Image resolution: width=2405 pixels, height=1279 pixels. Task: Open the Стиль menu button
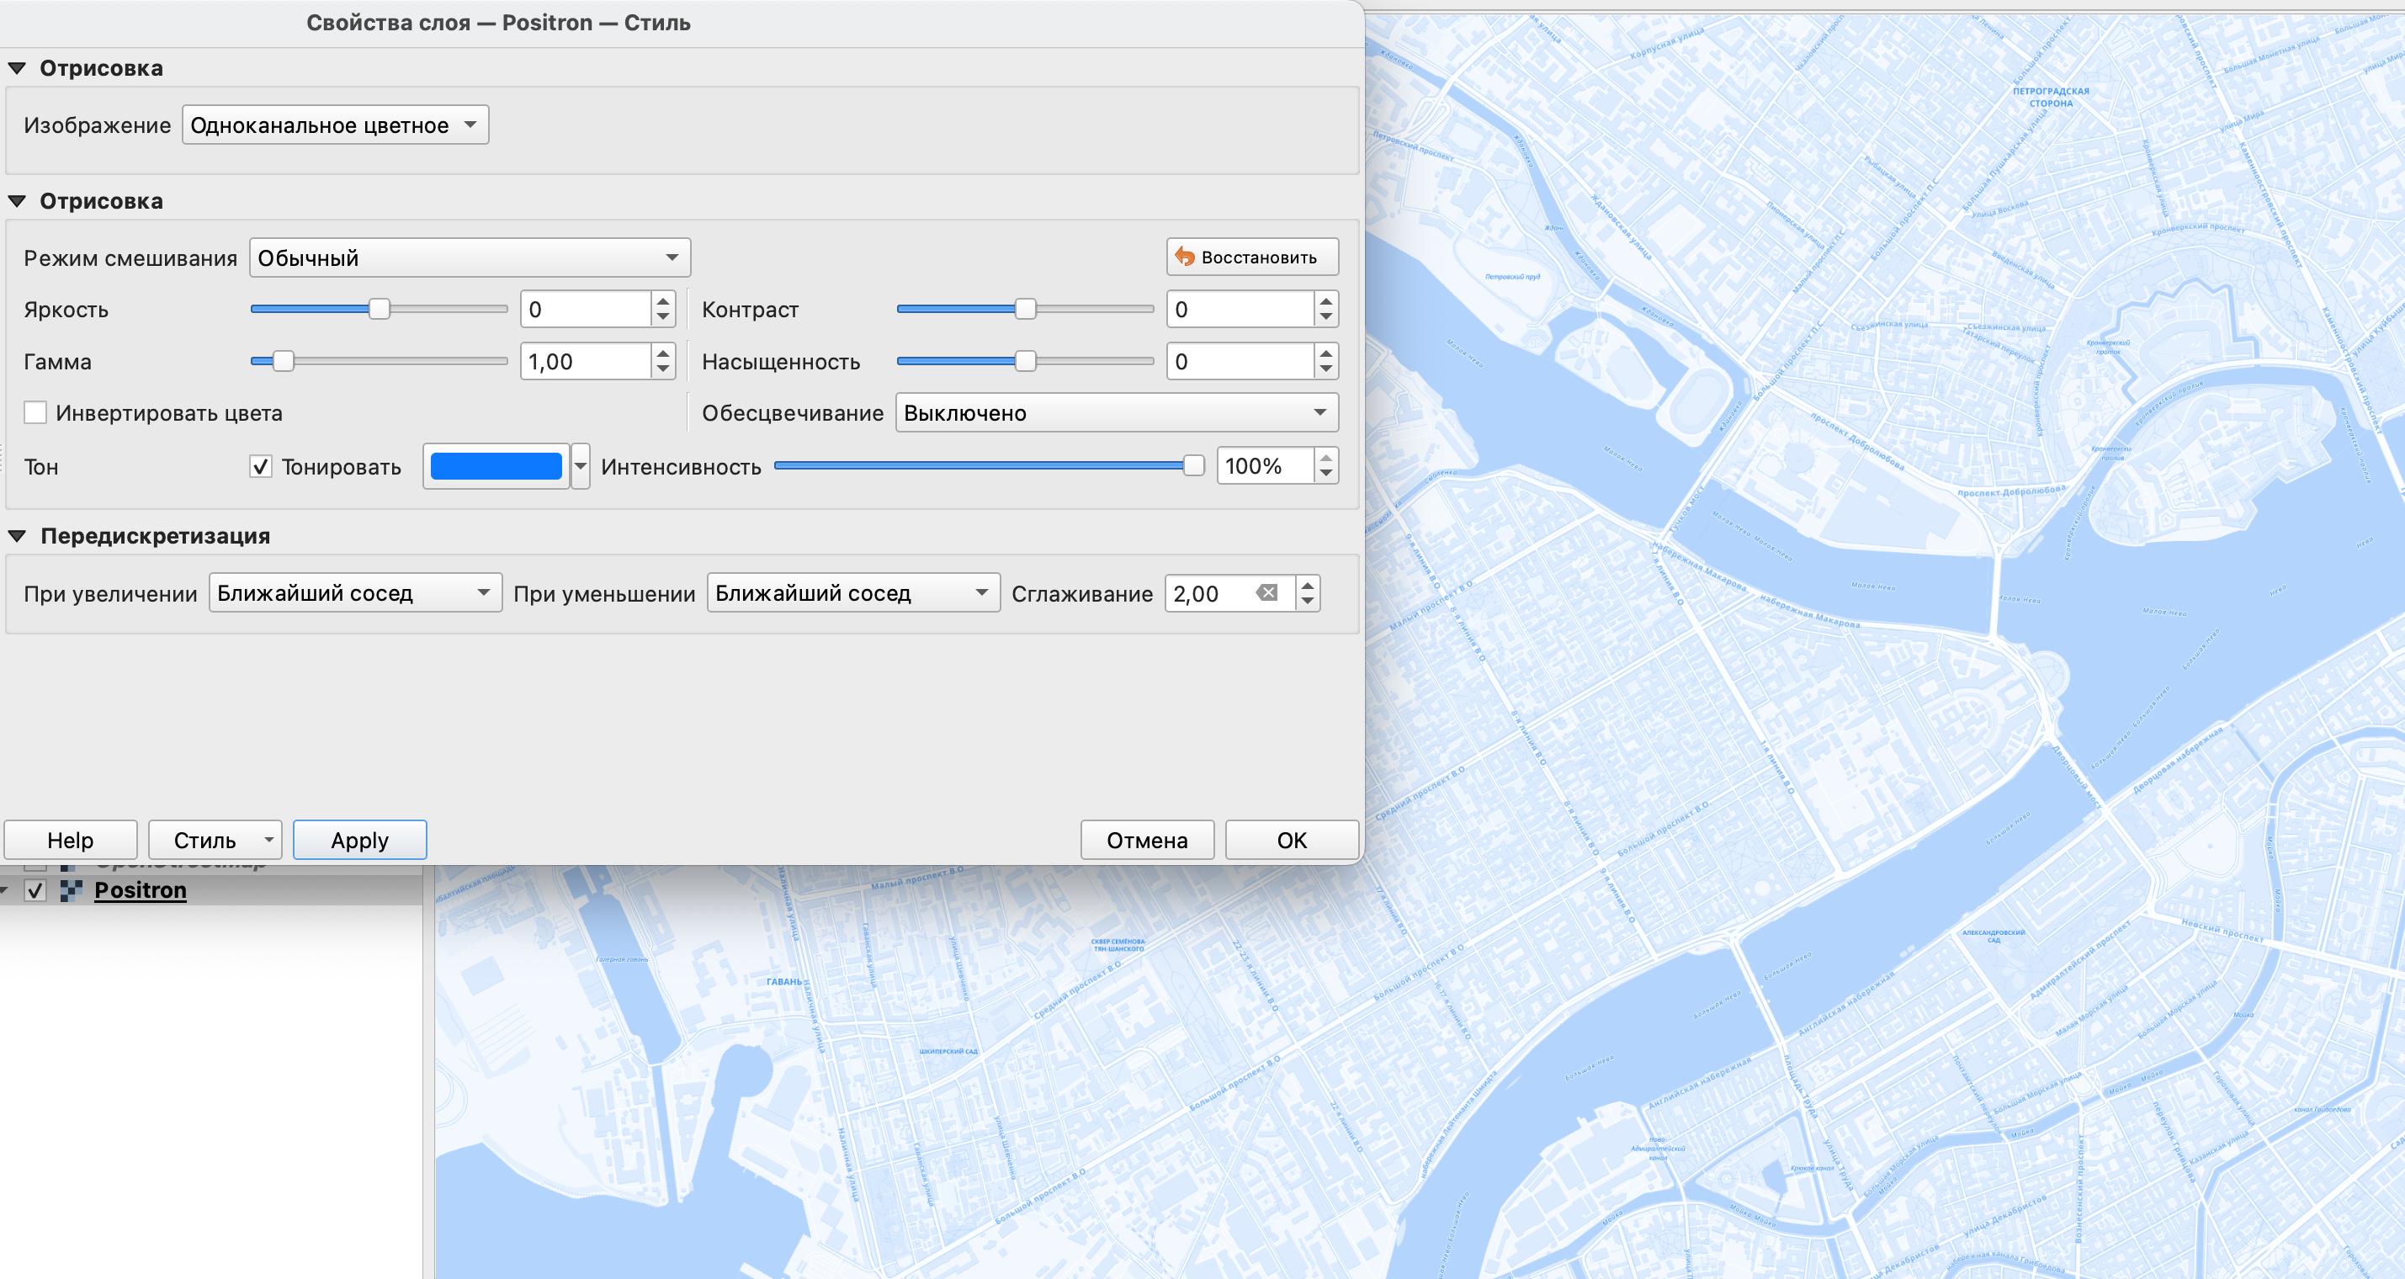(215, 841)
